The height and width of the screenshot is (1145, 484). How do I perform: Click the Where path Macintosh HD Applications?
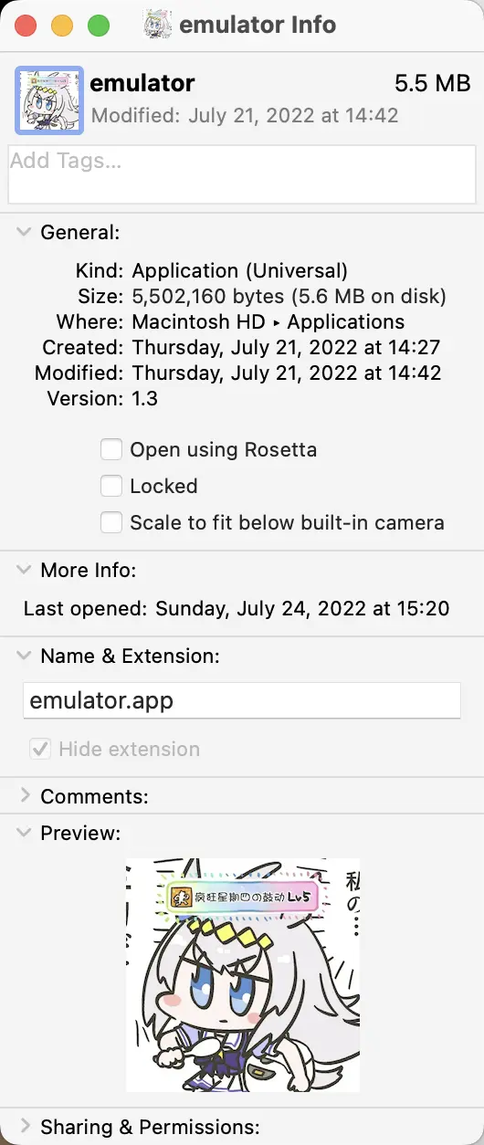(268, 321)
